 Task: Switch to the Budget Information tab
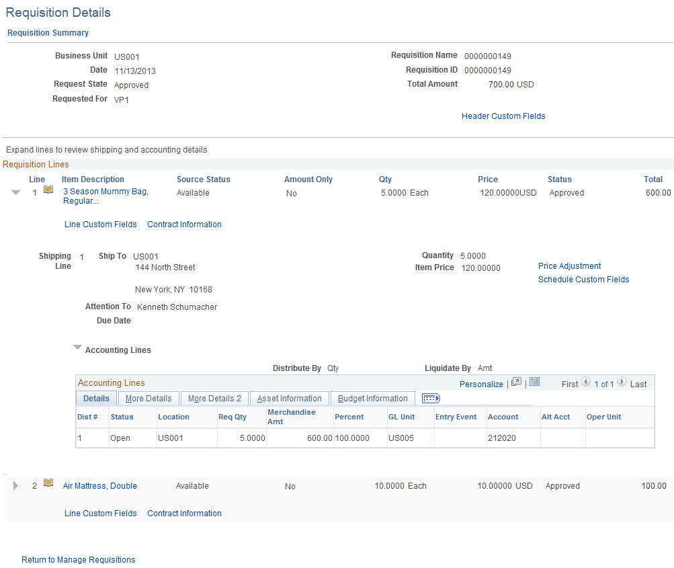click(x=372, y=398)
